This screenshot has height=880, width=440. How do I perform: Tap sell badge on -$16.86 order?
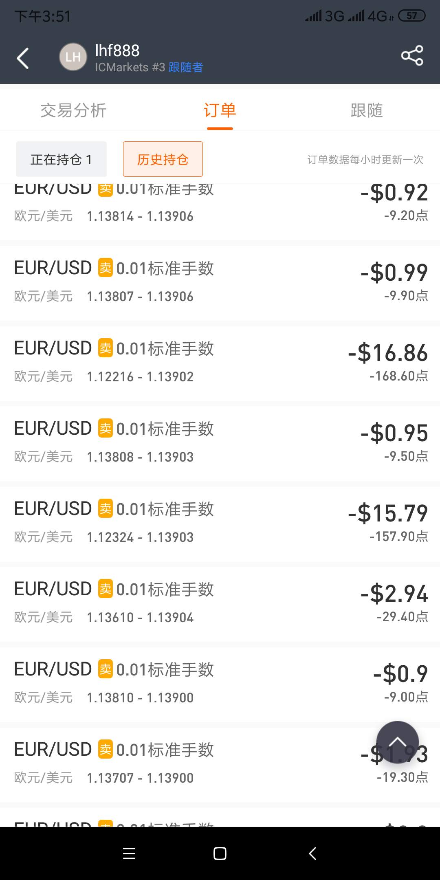click(x=106, y=349)
